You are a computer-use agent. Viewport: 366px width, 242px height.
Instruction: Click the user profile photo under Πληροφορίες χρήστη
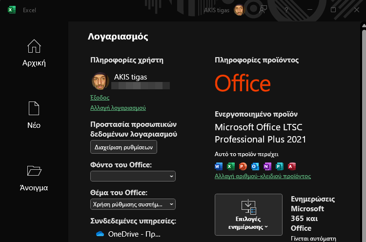[101, 81]
